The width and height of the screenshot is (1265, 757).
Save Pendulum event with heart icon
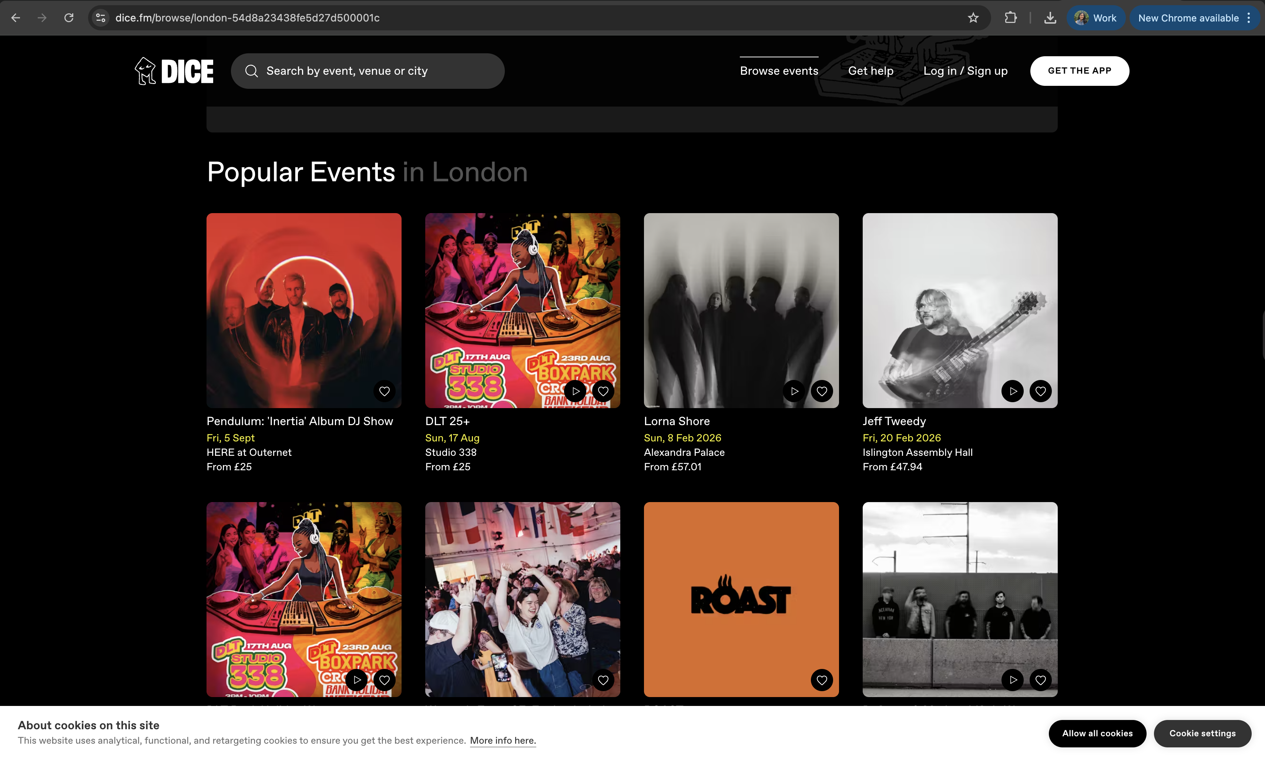(384, 391)
